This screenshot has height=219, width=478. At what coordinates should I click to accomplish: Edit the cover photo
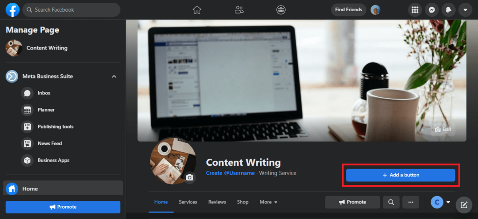[443, 130]
